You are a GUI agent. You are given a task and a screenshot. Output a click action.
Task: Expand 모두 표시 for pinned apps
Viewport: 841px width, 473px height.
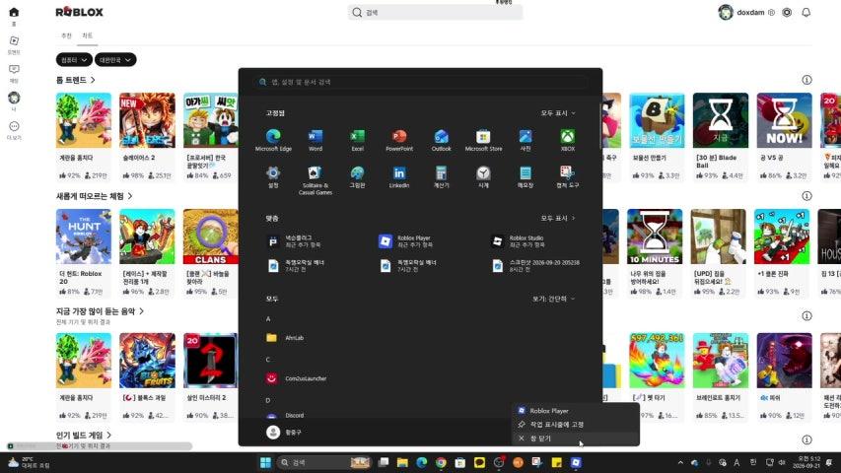tap(558, 113)
